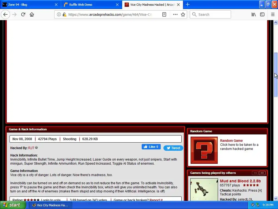Close the Vice City Madness Hacked tab

pyautogui.click(x=178, y=5)
